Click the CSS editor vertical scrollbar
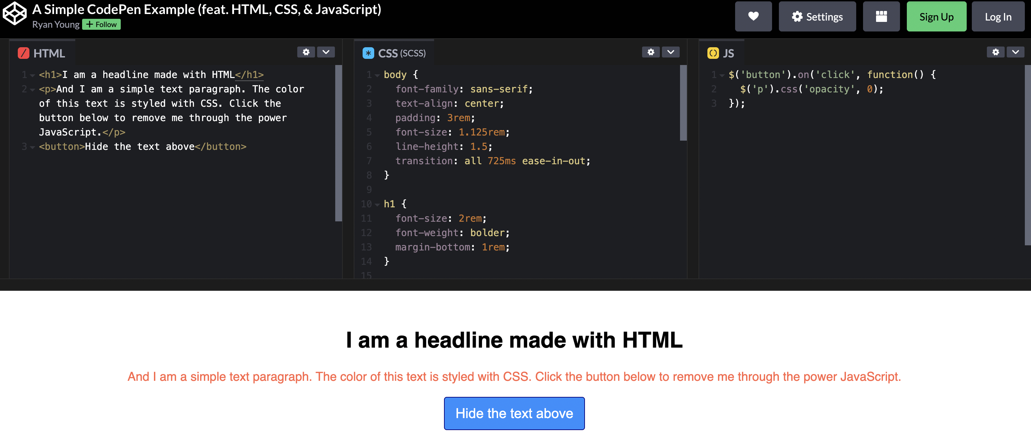1031x440 pixels. (x=683, y=103)
